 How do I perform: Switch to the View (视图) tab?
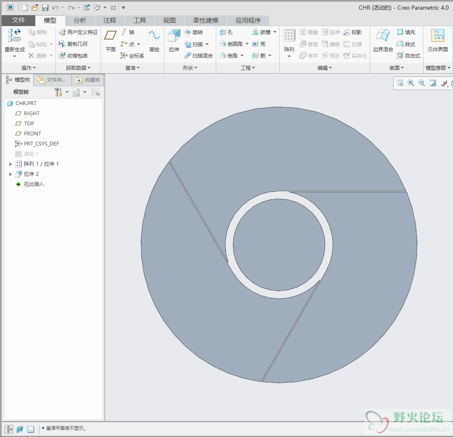[x=170, y=21]
